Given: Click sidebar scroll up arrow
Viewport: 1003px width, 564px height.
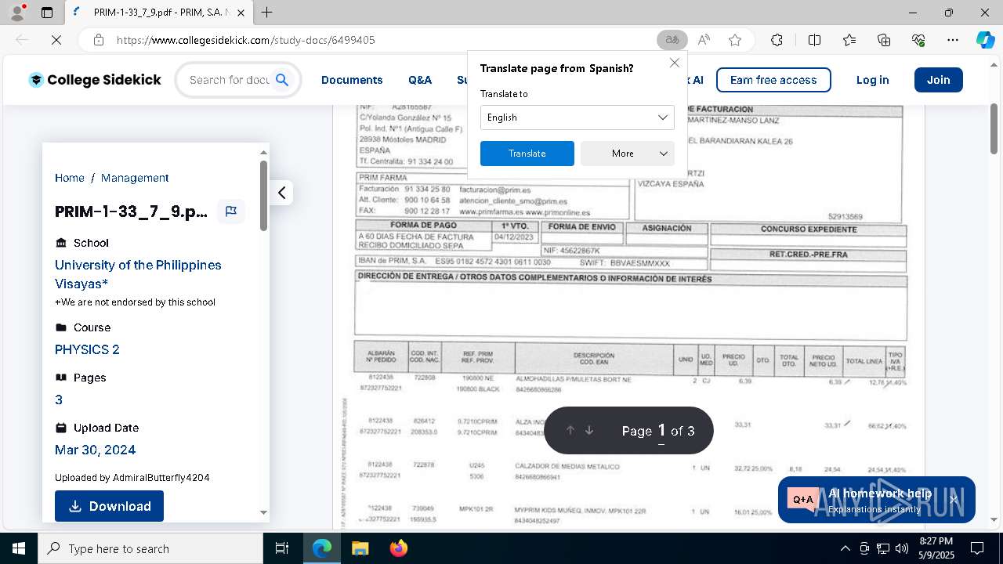Looking at the screenshot, I should pos(263,153).
